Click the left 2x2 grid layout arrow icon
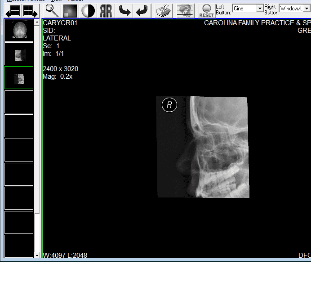Screen dimensions: 311x305 coord(13,11)
